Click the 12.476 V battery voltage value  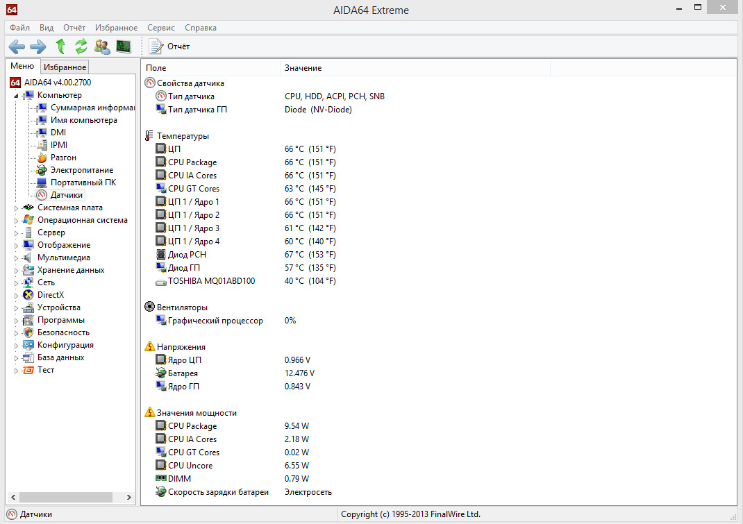click(299, 373)
